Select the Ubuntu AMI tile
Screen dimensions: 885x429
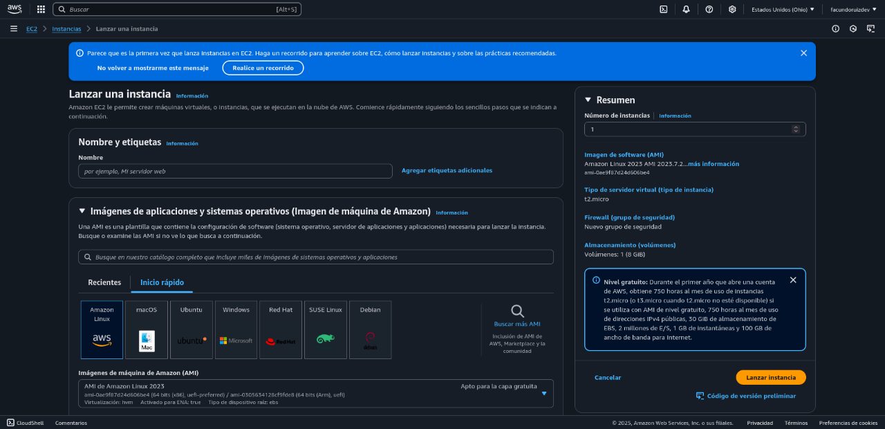pos(192,329)
